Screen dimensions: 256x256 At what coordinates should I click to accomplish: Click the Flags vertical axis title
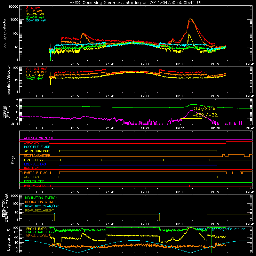(x=13, y=160)
